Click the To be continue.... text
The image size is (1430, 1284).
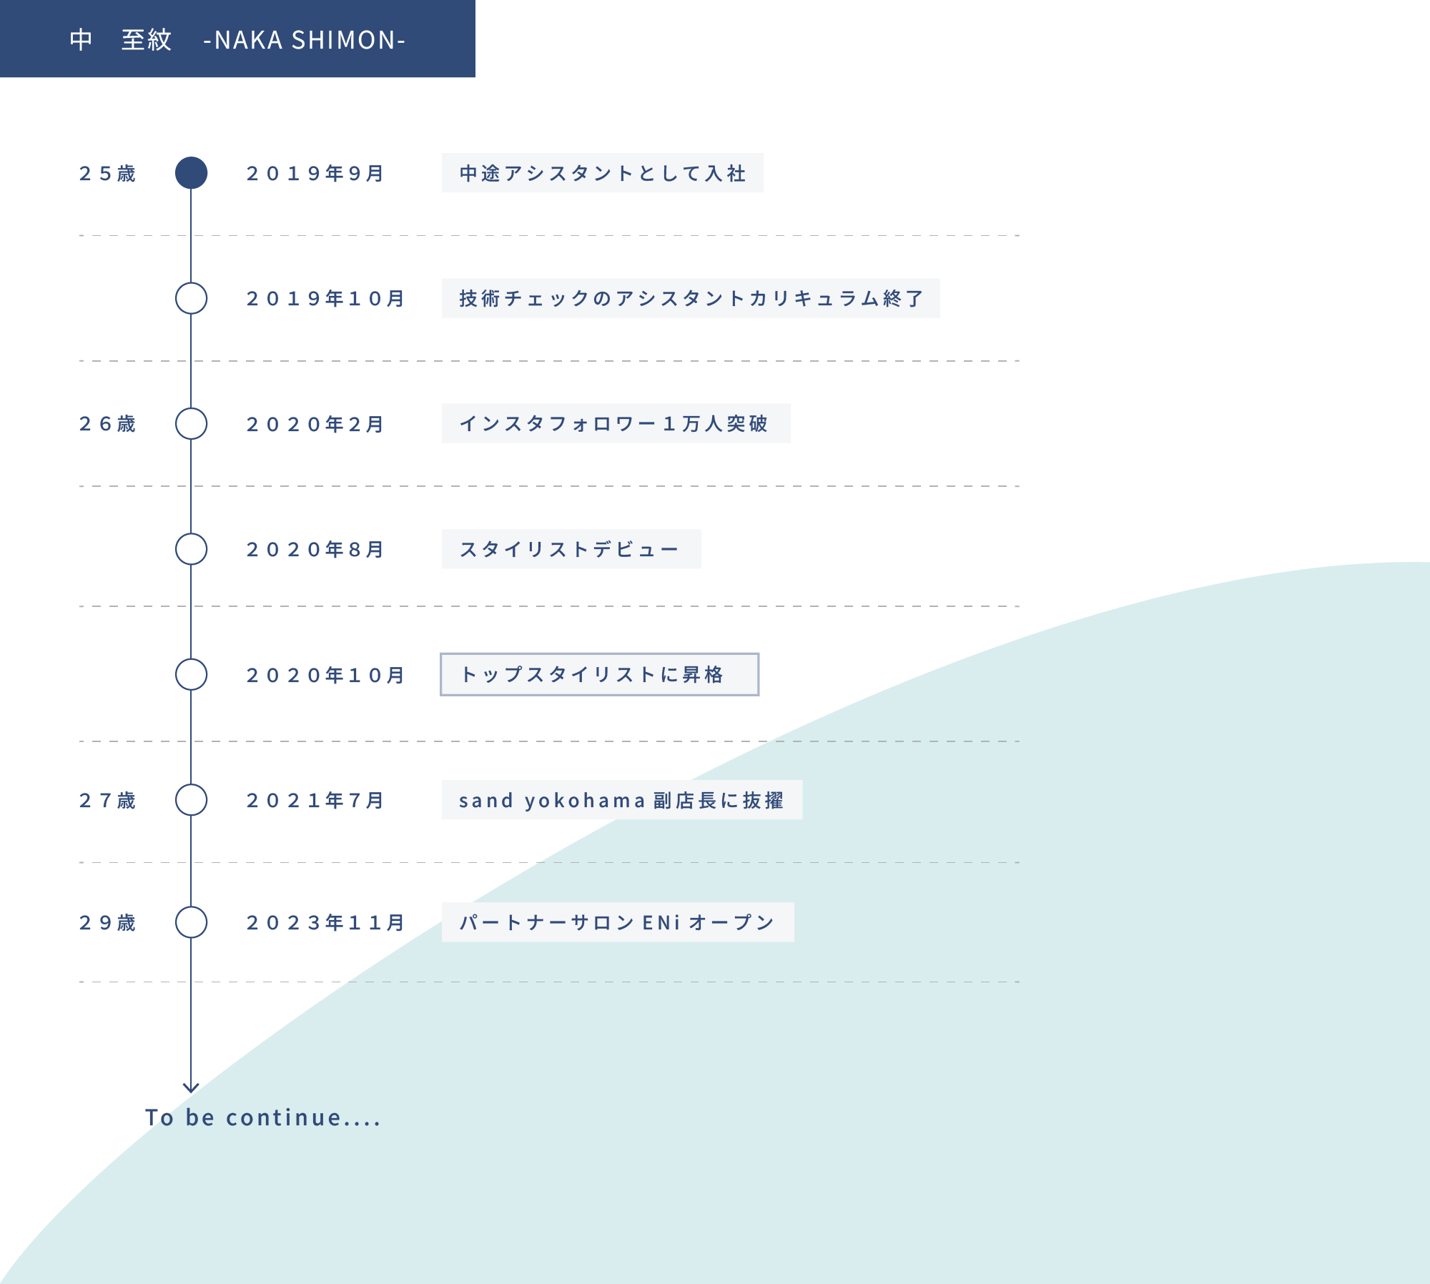(262, 1117)
